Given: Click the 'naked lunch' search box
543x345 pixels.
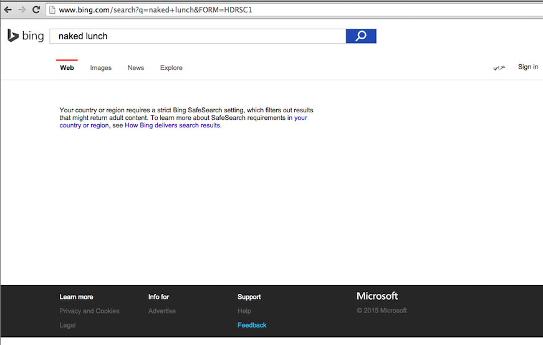Looking at the screenshot, I should [197, 36].
